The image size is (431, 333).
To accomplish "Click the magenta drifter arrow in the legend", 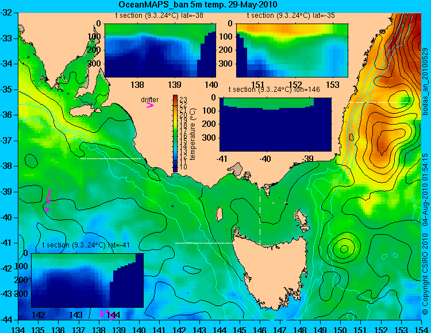I will 150,106.
